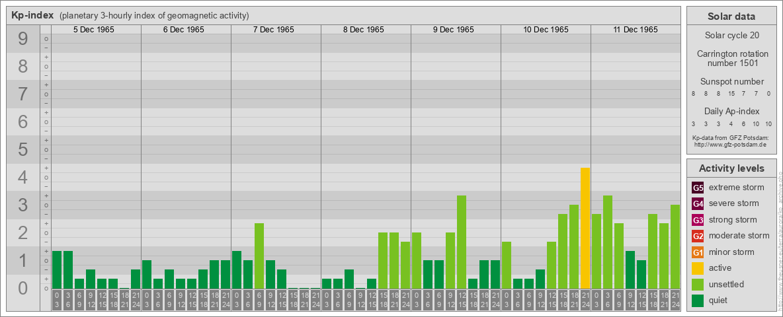Image resolution: width=783 pixels, height=317 pixels.
Task: Select the '9 Dec 1965' date header
Action: (454, 30)
